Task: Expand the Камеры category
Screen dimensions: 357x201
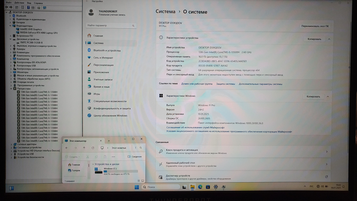Action: tap(11, 49)
